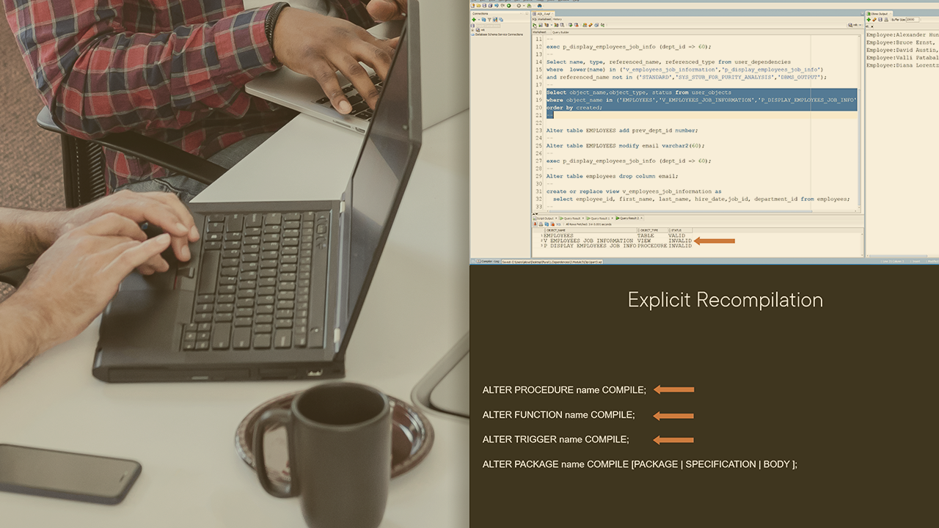Click the Save floppy-disk icon in main toolbar
This screenshot has height=528, width=939.
484,6
